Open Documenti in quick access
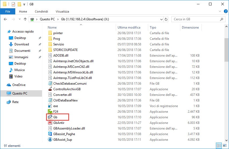This screenshot has width=229, height=149. [22, 51]
